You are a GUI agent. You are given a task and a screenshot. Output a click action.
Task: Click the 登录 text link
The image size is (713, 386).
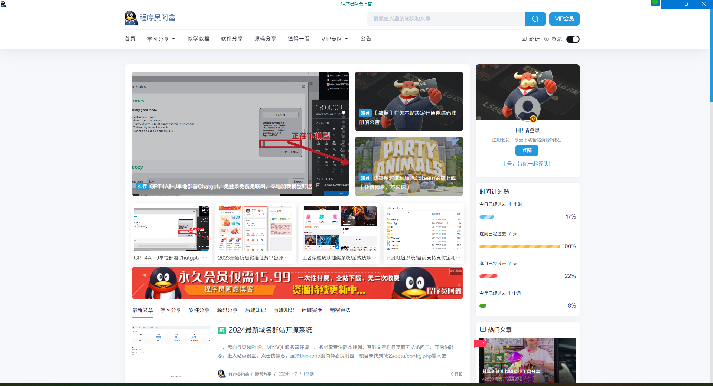click(x=557, y=39)
